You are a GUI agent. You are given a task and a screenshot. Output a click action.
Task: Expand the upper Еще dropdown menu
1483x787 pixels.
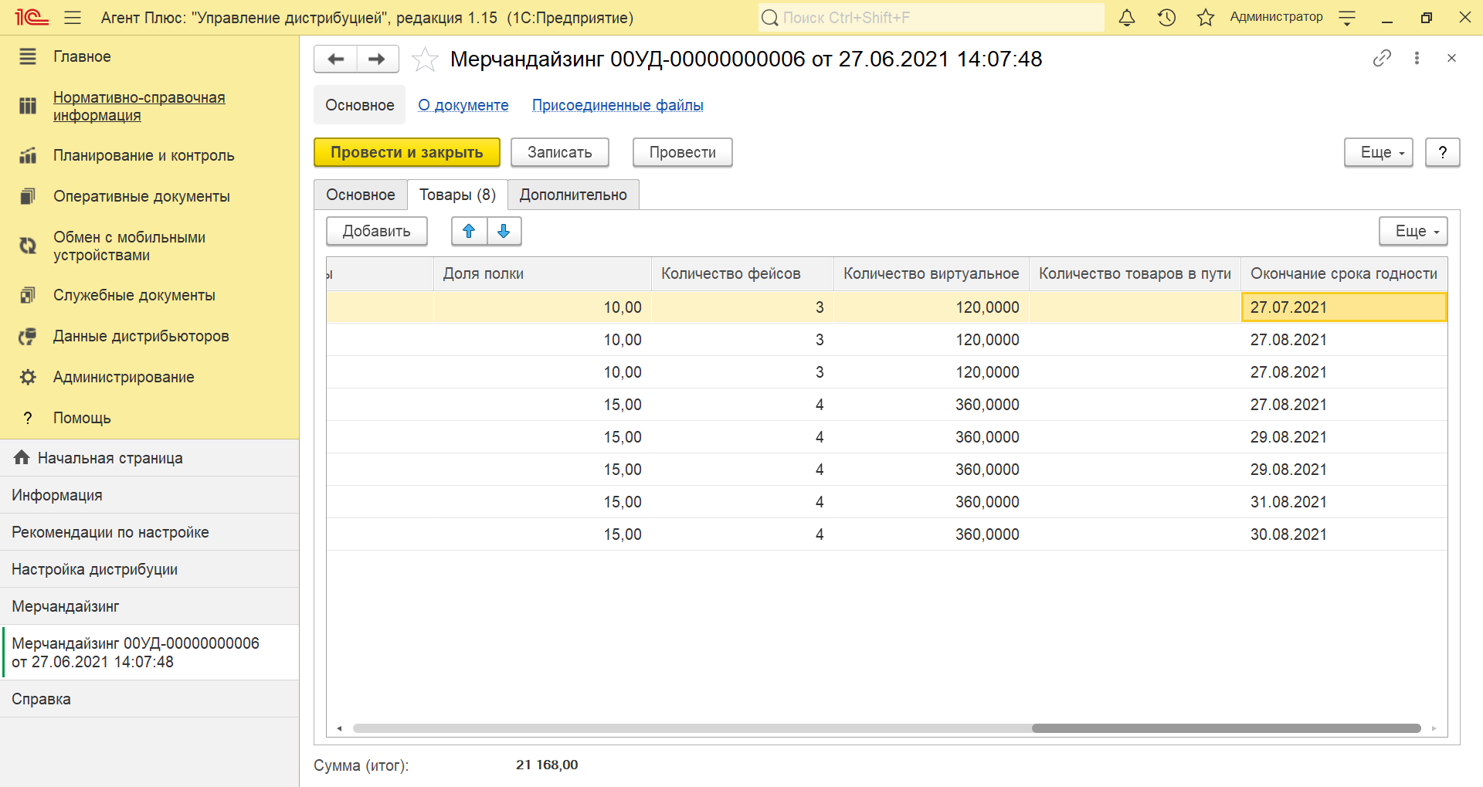point(1379,152)
